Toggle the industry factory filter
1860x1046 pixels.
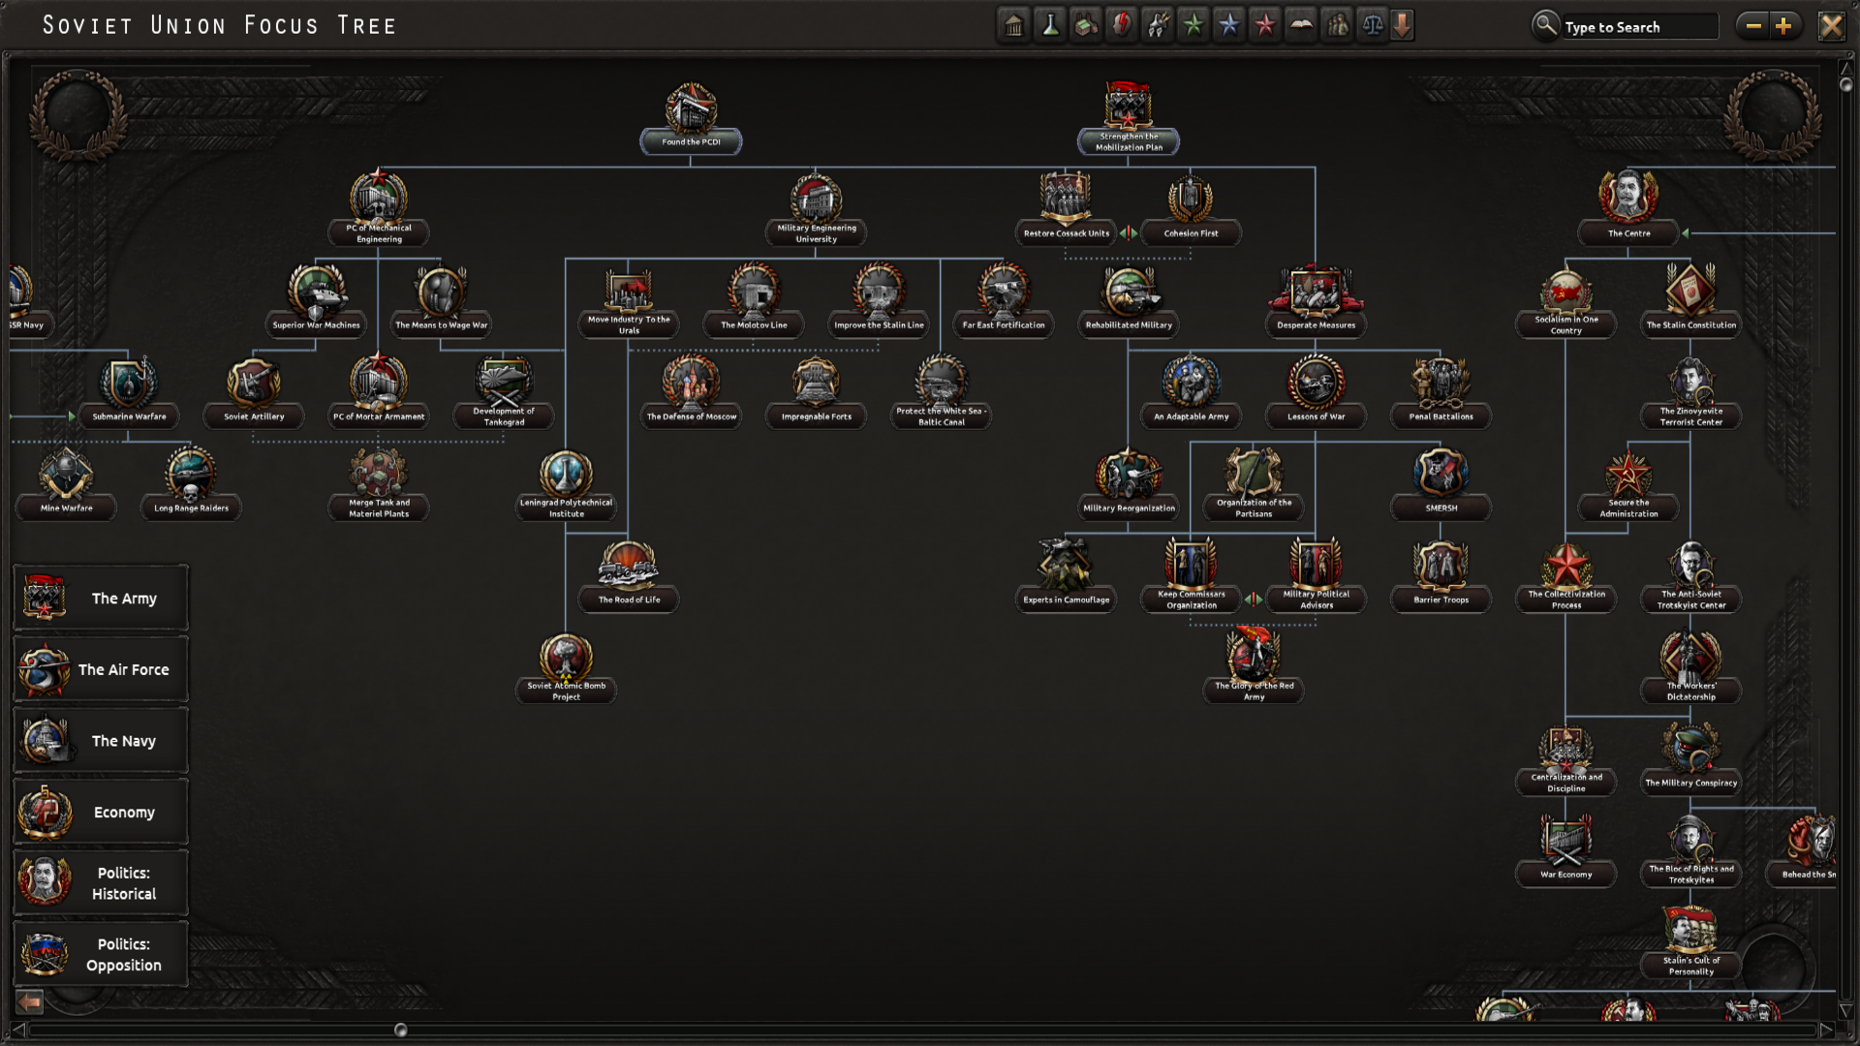(x=1086, y=26)
